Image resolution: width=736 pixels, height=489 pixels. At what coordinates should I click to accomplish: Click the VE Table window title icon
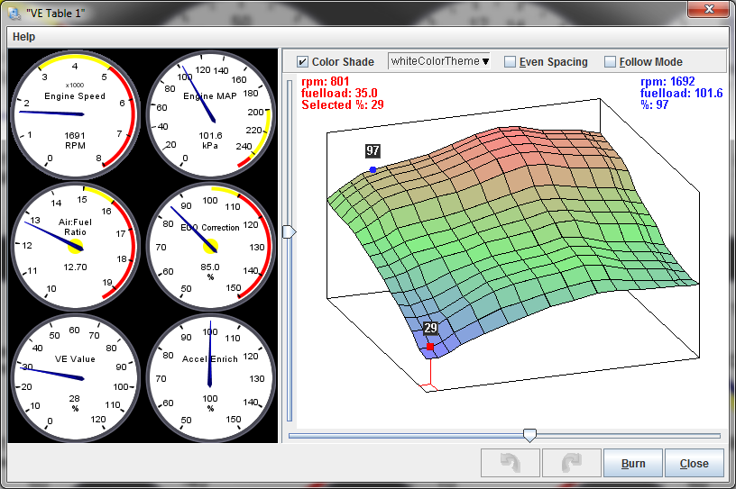[x=14, y=14]
